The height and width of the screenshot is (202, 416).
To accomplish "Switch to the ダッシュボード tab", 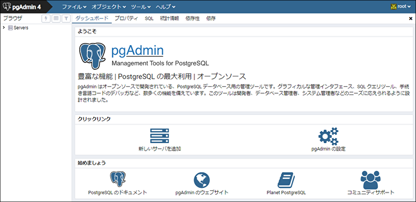I will [x=92, y=19].
